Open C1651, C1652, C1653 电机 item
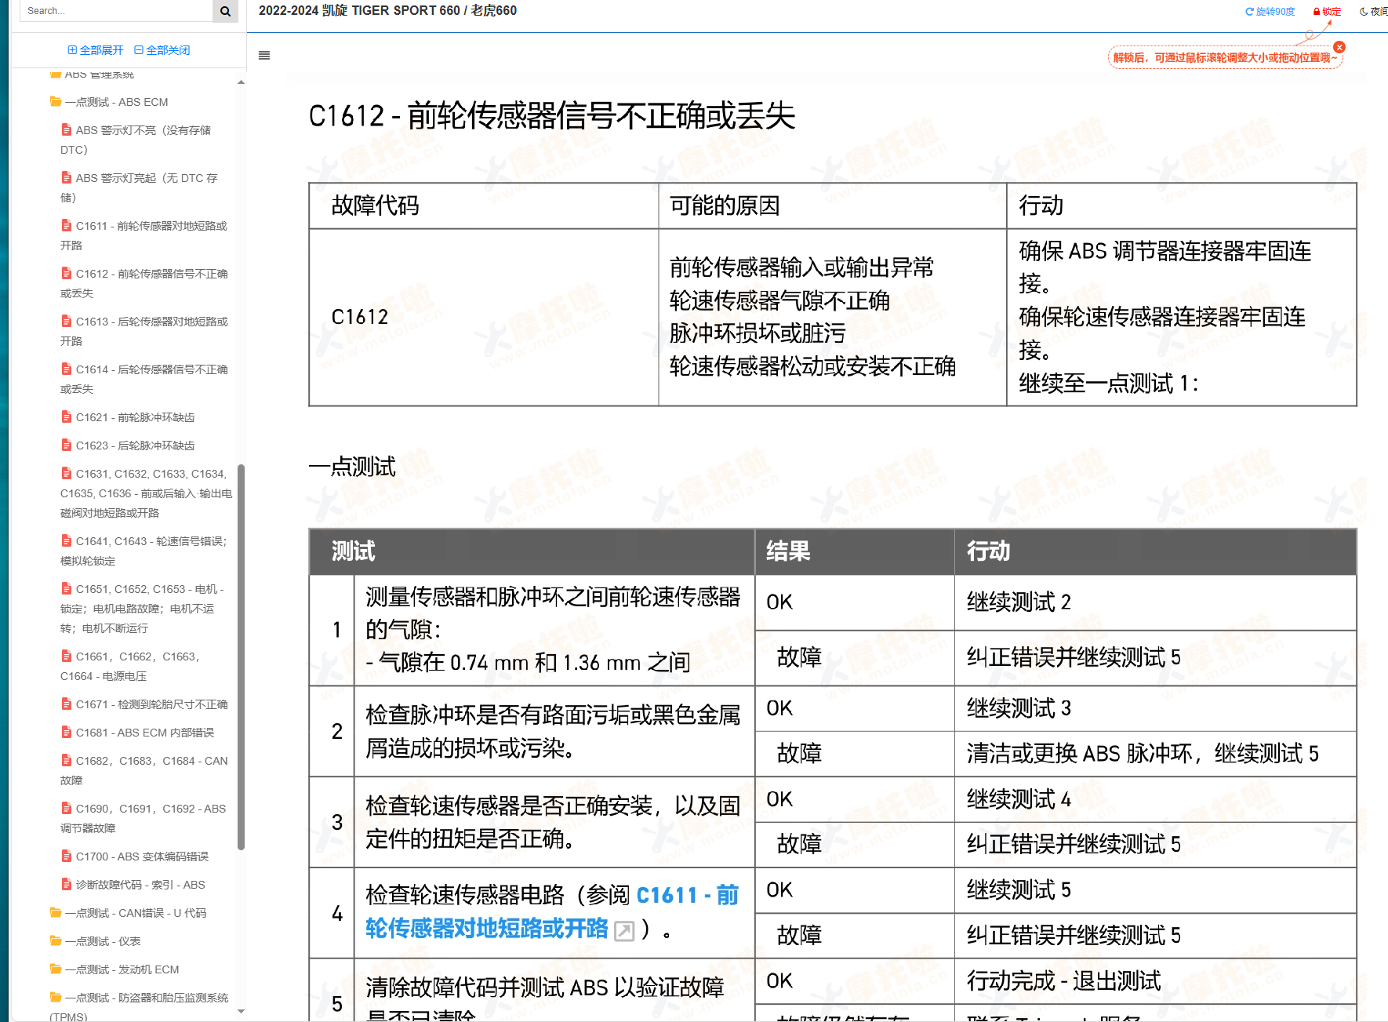This screenshot has width=1388, height=1022. (143, 609)
